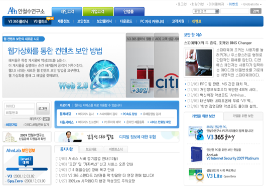Click the AhnLab 보안경보 level slider bar
This screenshot has height=189, width=266.
[27, 169]
